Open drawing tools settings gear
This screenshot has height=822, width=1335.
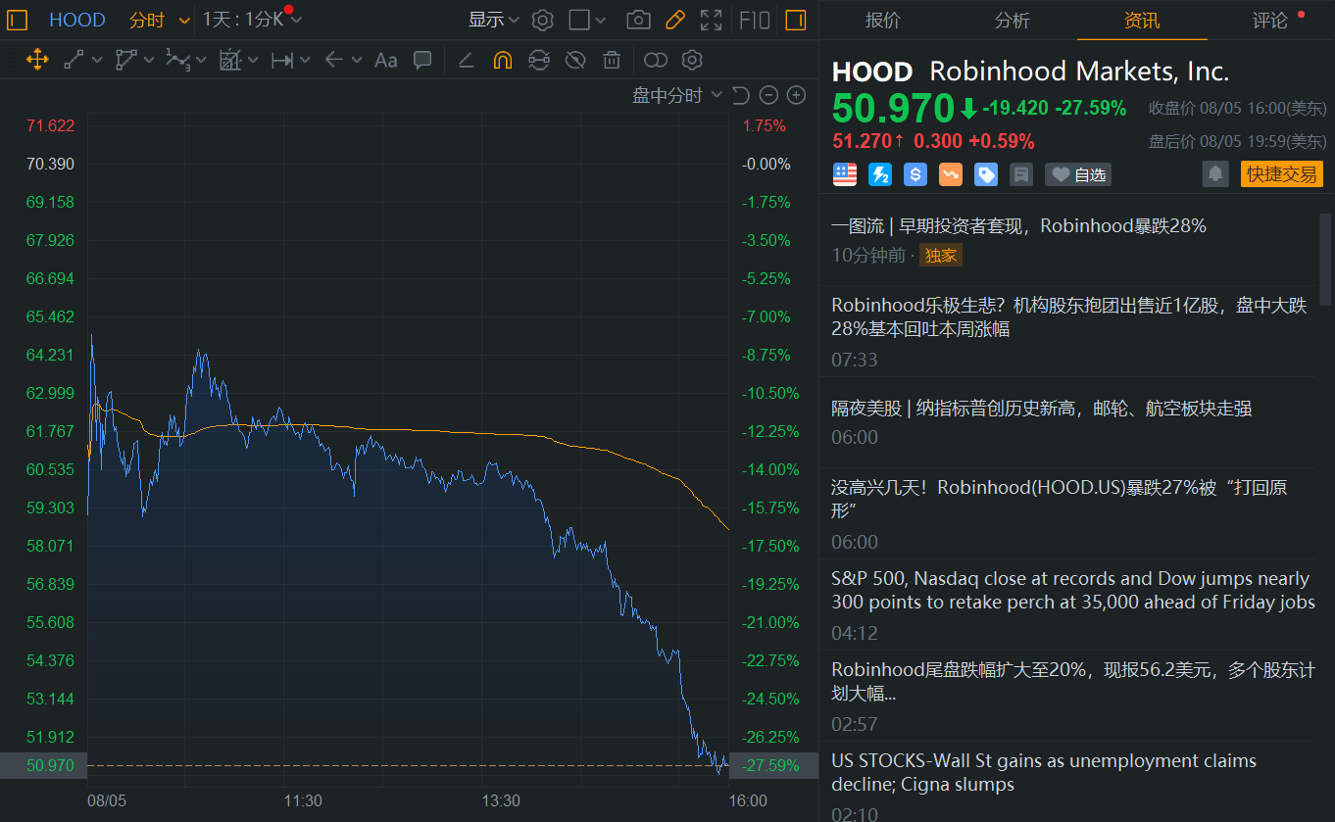(692, 60)
